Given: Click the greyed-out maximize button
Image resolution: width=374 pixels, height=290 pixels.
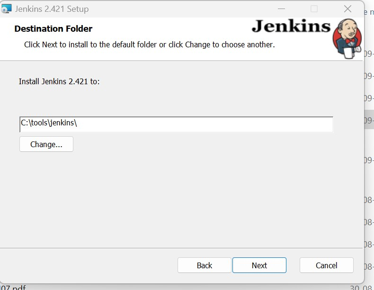Looking at the screenshot, I should [x=314, y=9].
